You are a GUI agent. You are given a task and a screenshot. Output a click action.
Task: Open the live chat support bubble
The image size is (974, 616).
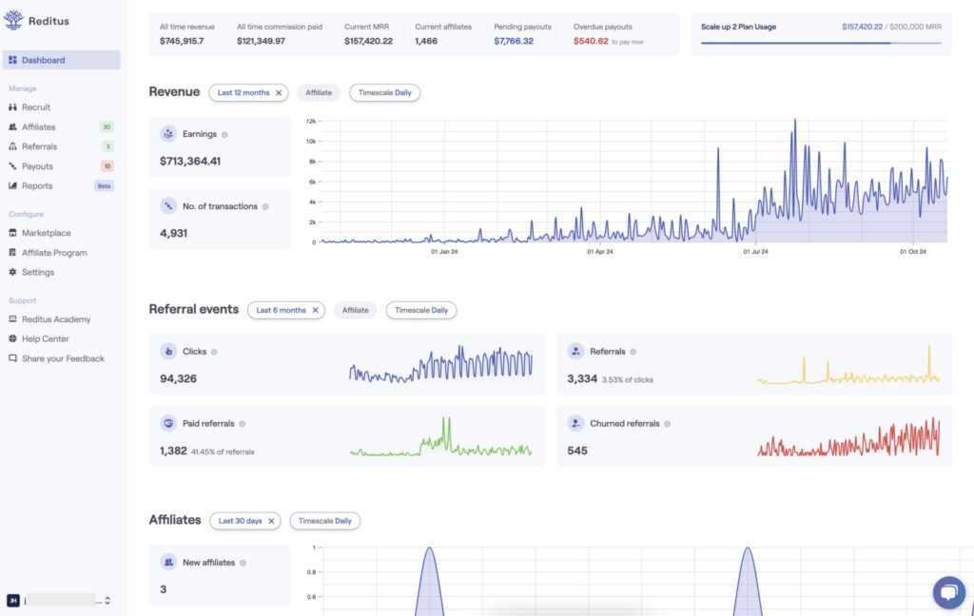click(948, 592)
